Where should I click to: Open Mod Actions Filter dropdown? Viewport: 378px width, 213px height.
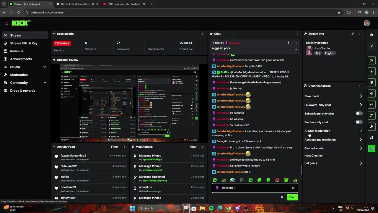point(193,147)
